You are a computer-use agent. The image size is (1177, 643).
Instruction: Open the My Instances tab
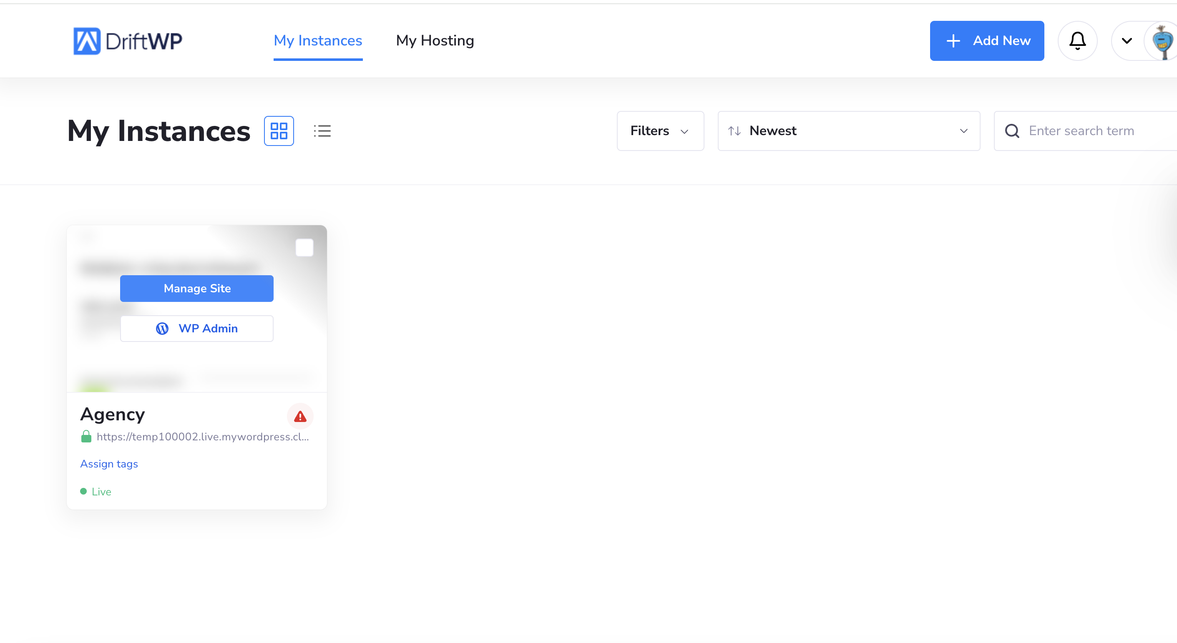click(318, 40)
